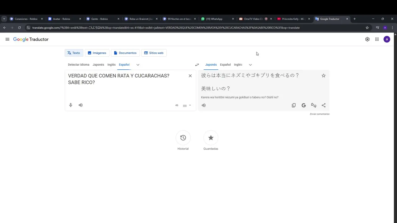Open the virtual keyboard options dropdown

tap(190, 105)
